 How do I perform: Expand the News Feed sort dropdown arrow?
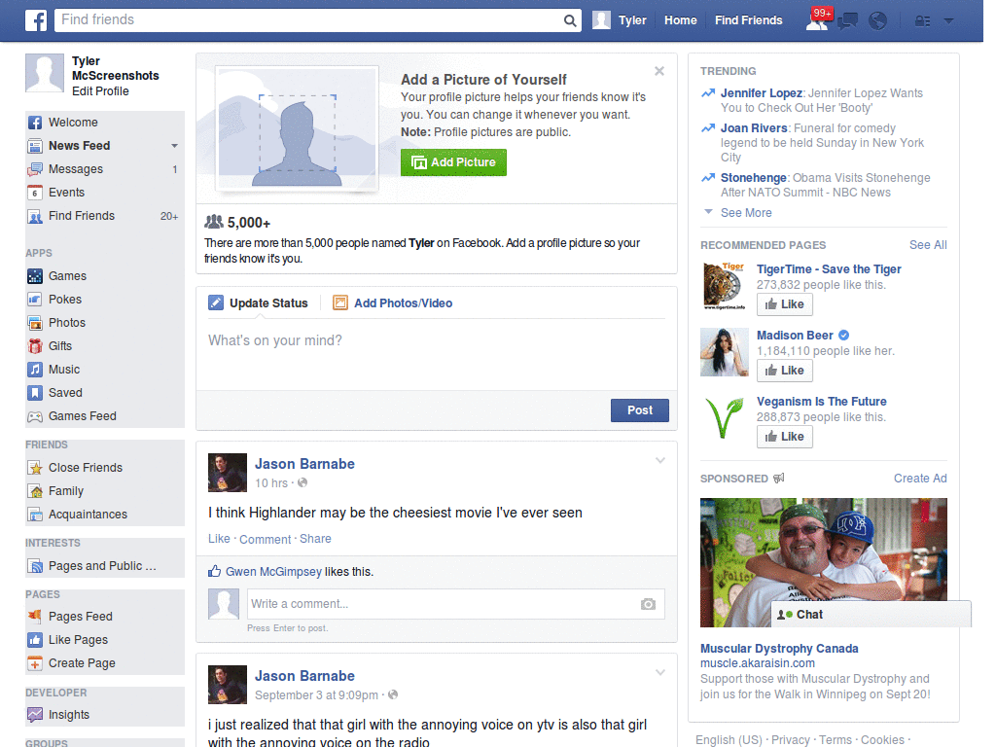click(174, 146)
